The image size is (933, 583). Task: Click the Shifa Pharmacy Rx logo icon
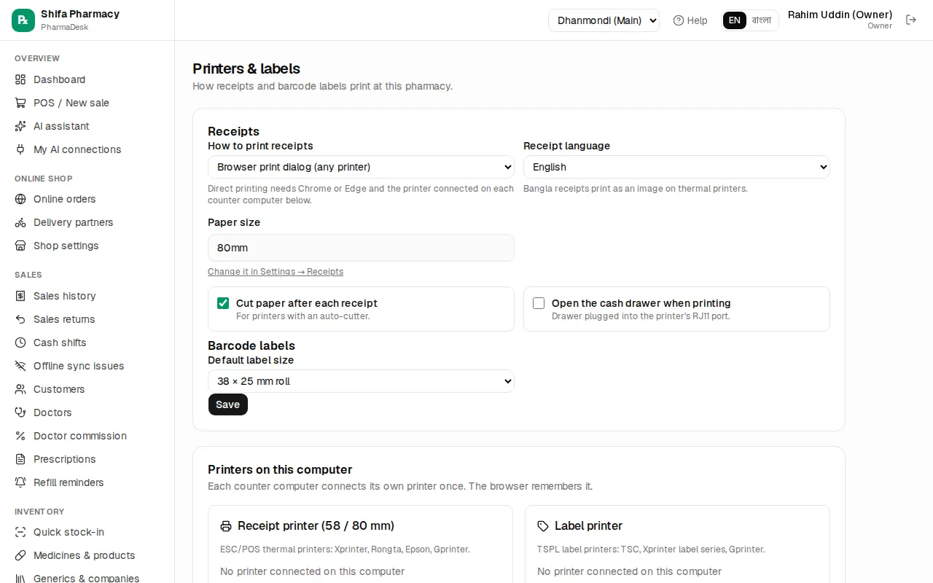pyautogui.click(x=23, y=20)
